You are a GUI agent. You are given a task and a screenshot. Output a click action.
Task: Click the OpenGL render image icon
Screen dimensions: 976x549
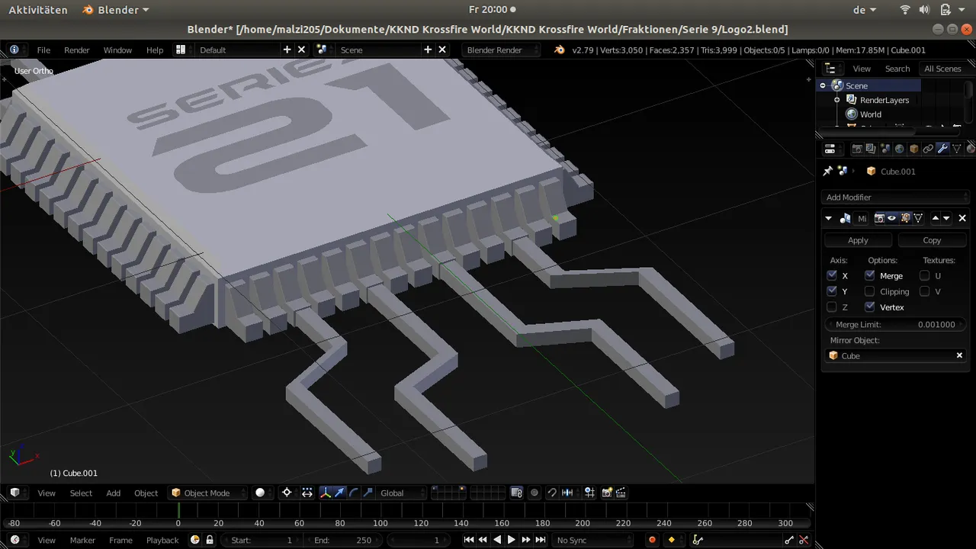(x=607, y=493)
